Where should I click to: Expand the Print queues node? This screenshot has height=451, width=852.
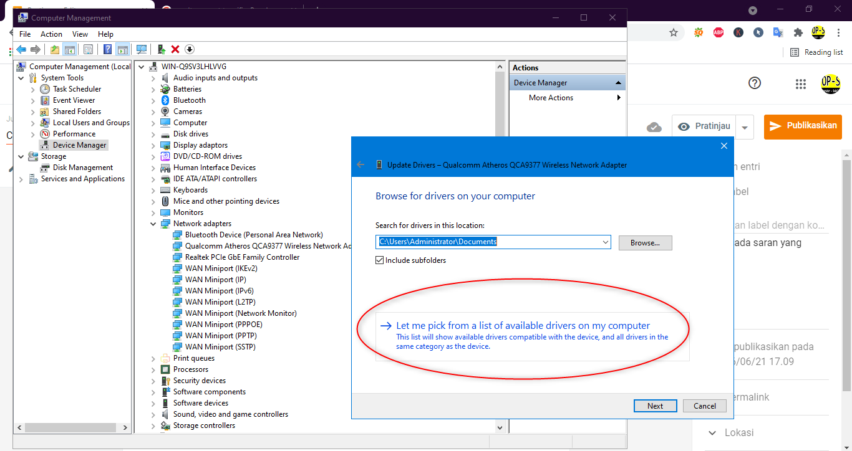click(x=153, y=358)
